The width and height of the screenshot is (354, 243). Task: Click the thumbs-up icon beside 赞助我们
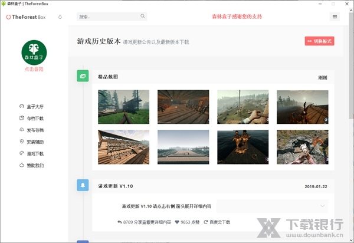[22, 165]
